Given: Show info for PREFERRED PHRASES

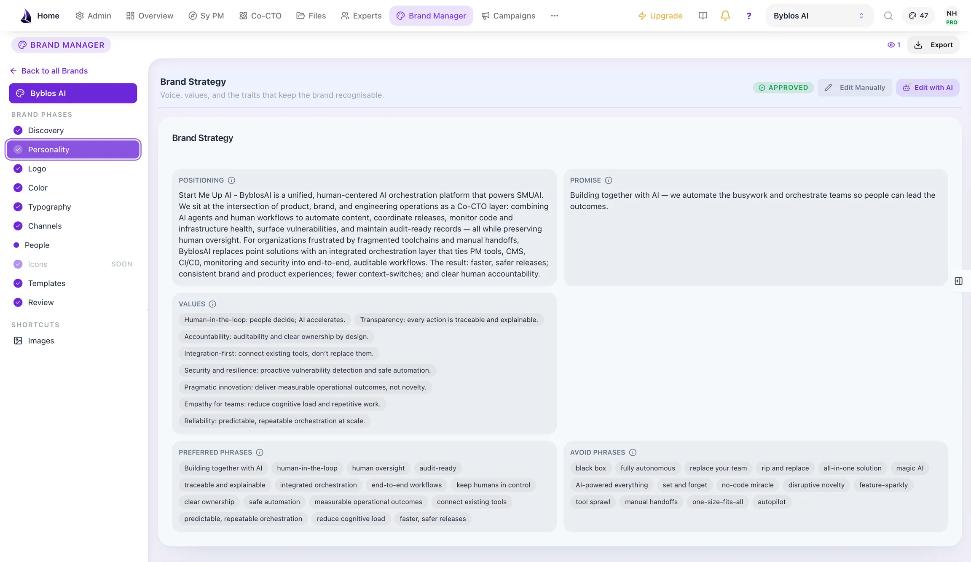Looking at the screenshot, I should coord(260,452).
